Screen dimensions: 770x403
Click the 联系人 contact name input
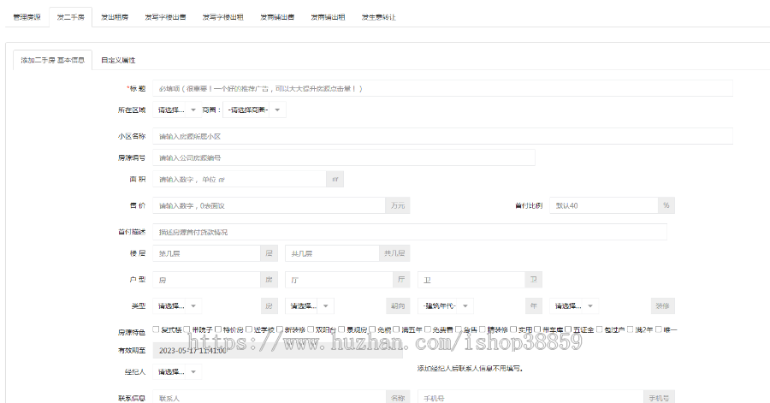pos(269,398)
